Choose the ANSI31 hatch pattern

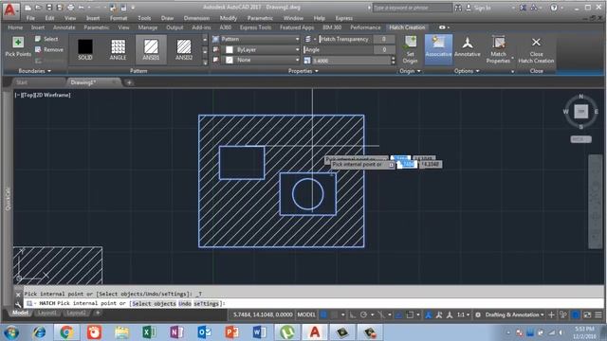[x=151, y=49]
